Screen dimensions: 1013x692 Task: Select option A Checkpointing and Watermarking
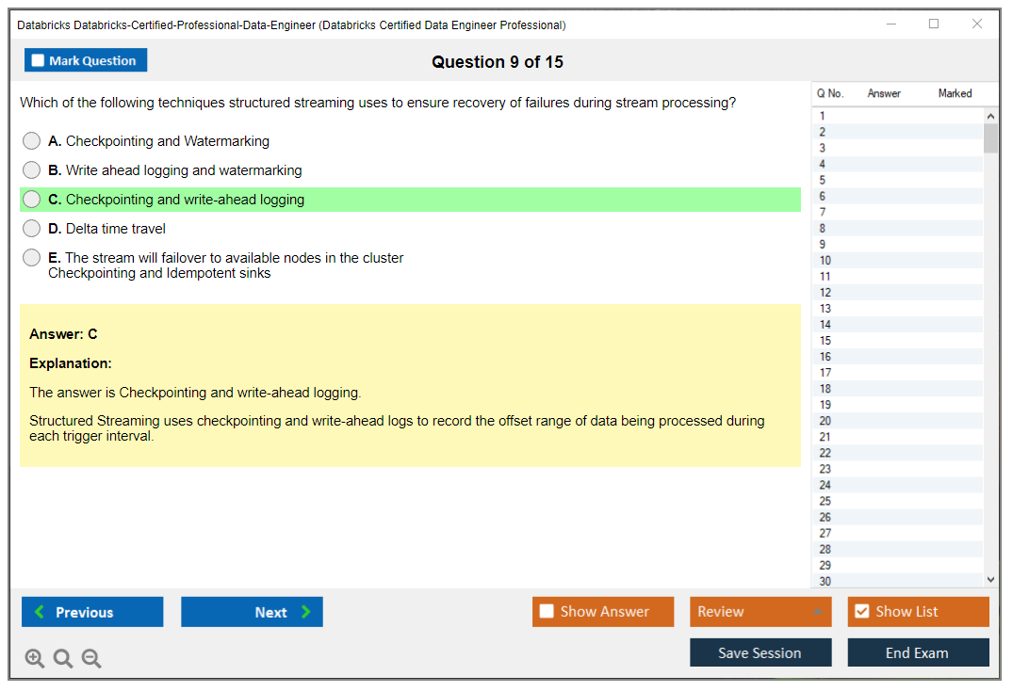pos(32,141)
